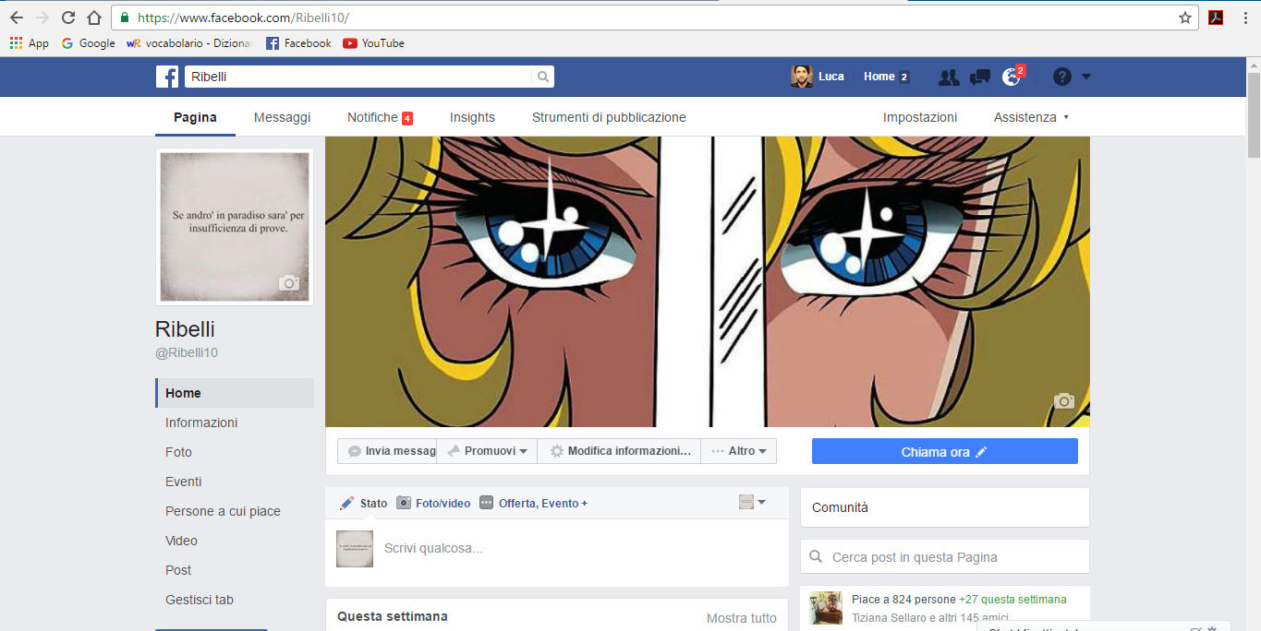Go to Home in the blue bar

879,77
